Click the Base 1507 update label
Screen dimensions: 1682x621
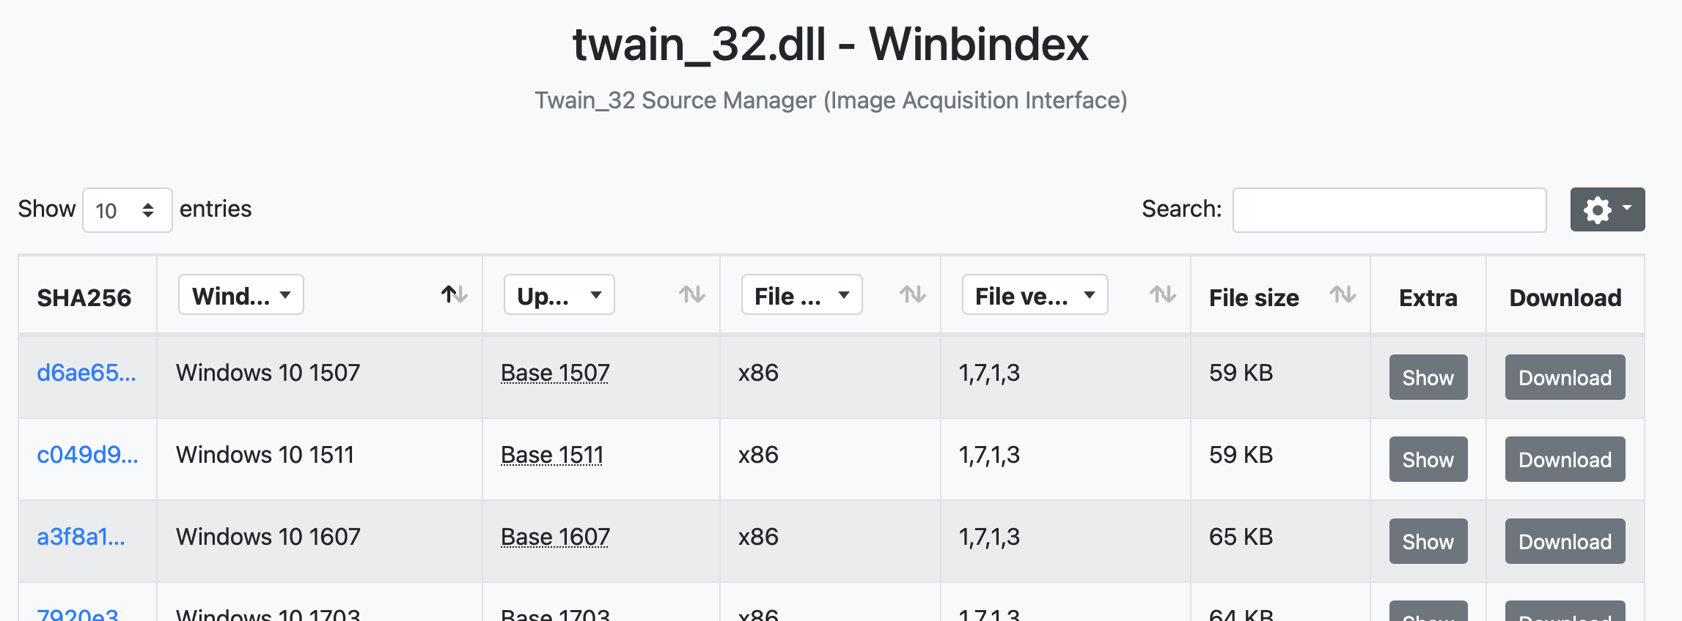pos(555,373)
